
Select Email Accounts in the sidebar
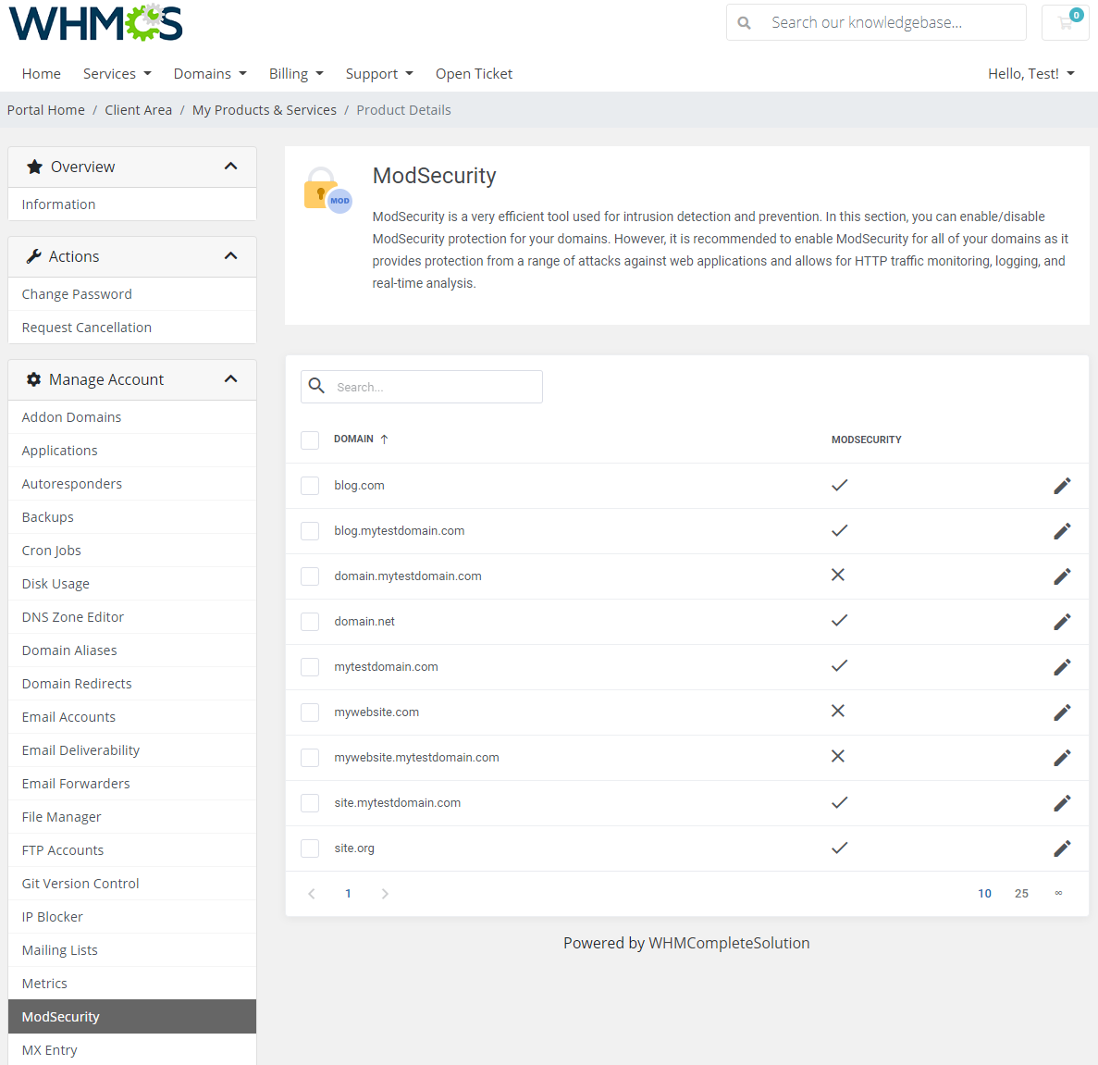68,716
